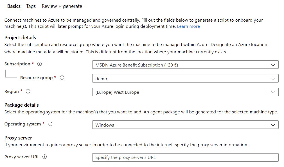Expand the Operating system dropdown chevron
Image resolution: width=284 pixels, height=167 pixels.
coord(273,125)
